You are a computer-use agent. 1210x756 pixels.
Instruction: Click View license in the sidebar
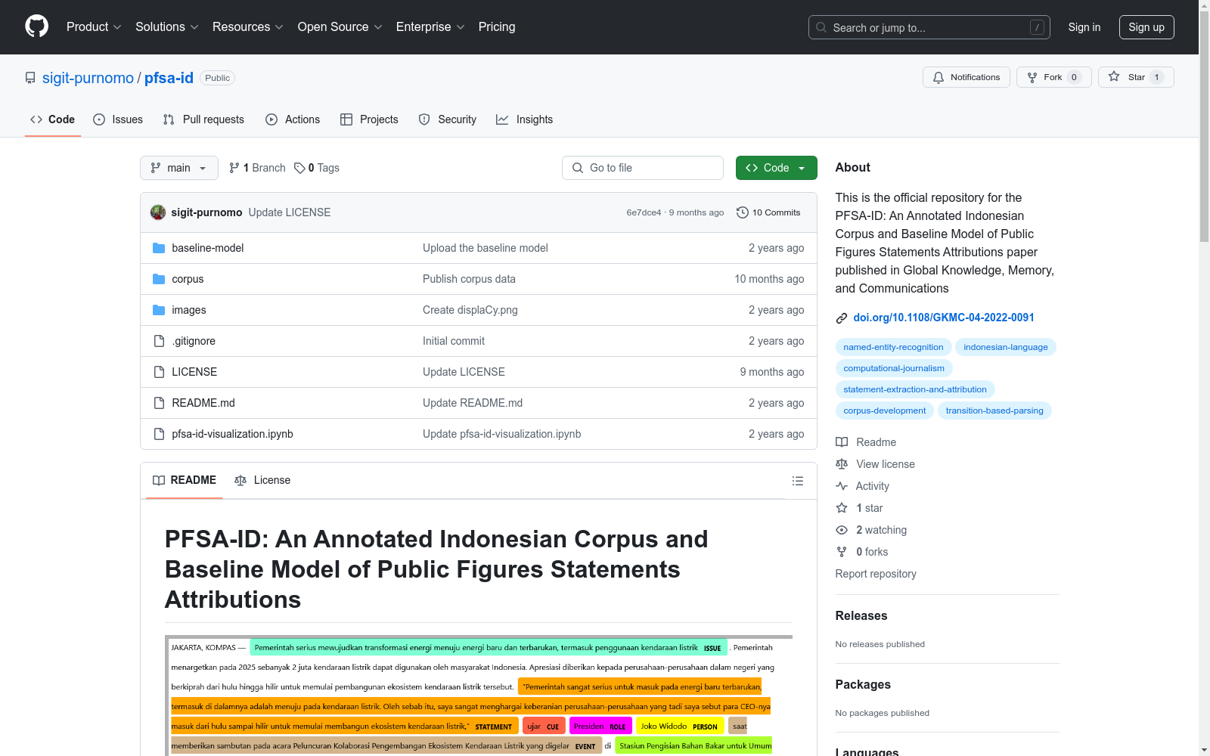coord(875,464)
